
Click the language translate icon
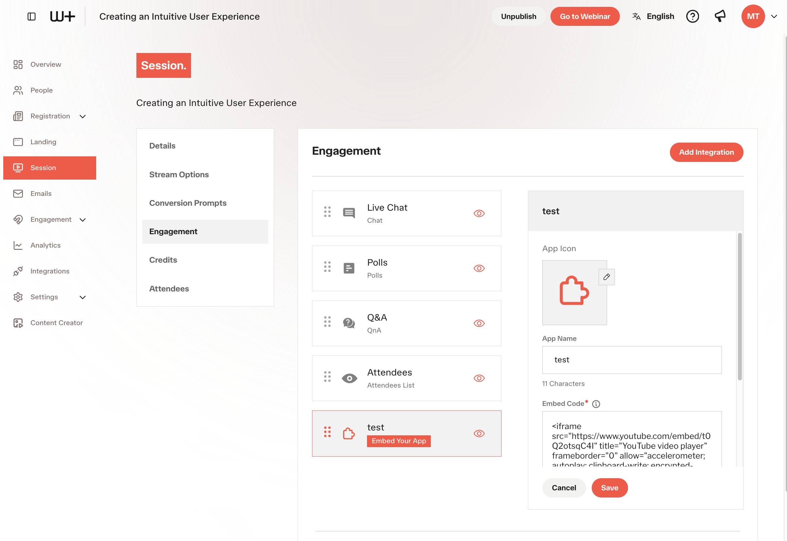pyautogui.click(x=636, y=16)
